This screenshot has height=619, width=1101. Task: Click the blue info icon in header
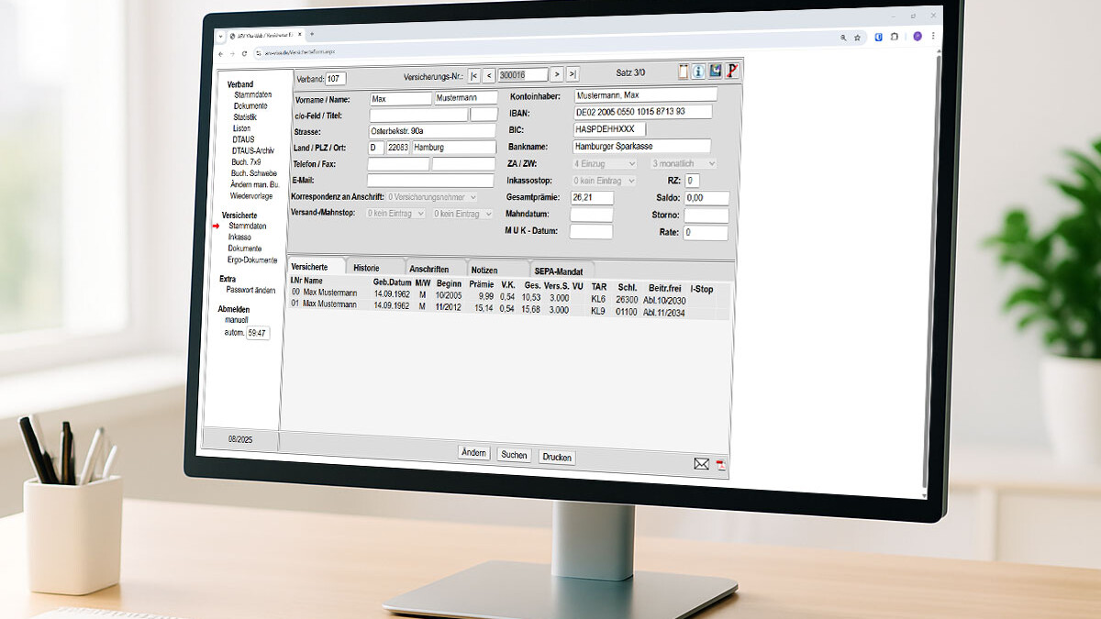[698, 72]
